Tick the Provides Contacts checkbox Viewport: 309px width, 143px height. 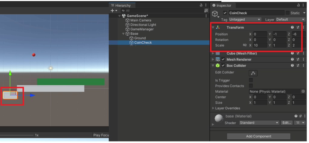(251, 86)
